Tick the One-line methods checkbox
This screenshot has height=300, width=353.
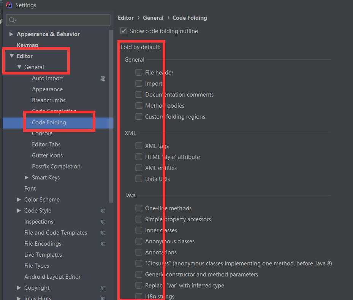[x=139, y=208]
